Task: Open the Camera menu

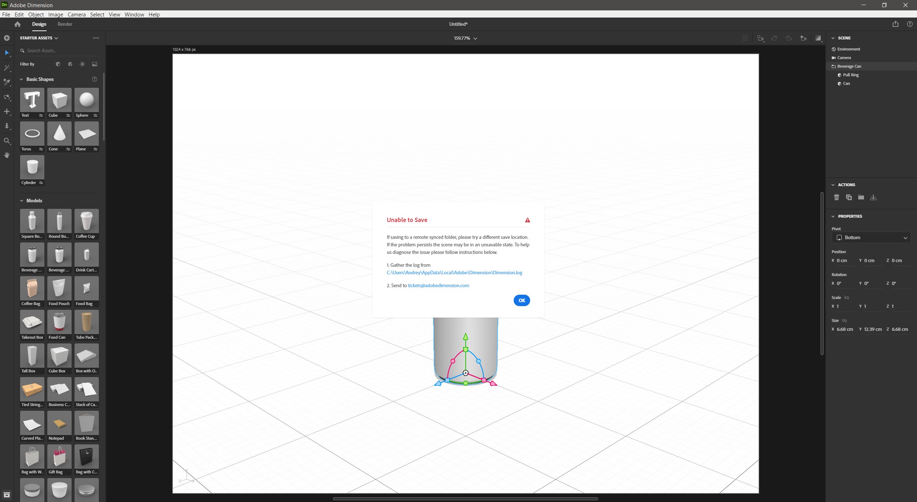Action: pyautogui.click(x=76, y=14)
